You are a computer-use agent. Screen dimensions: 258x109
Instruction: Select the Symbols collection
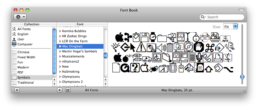[x=32, y=77]
